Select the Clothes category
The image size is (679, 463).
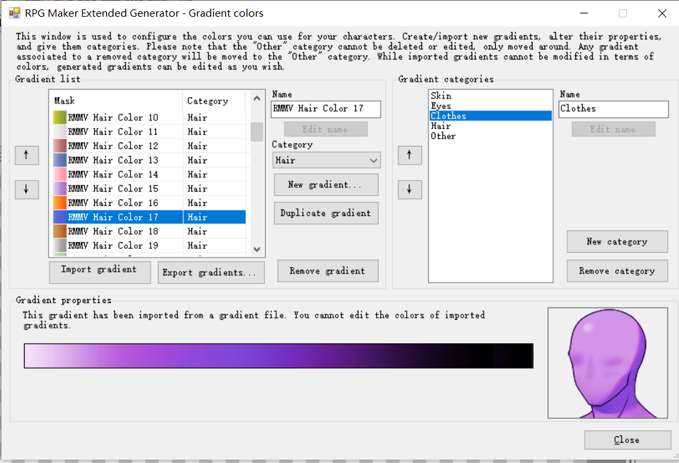pos(490,116)
